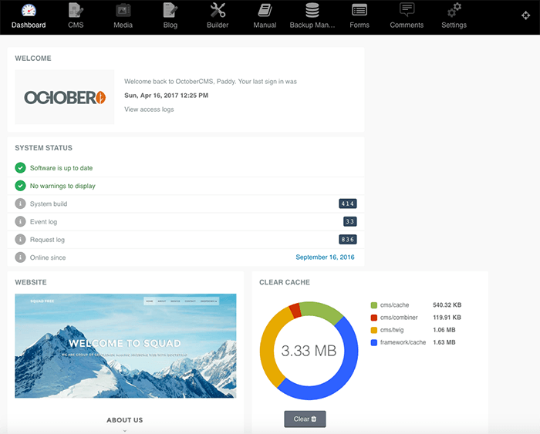Click info icon next to Online since
Viewport: 540px width, 434px height.
[x=20, y=257]
